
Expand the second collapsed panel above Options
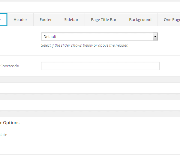point(90,105)
